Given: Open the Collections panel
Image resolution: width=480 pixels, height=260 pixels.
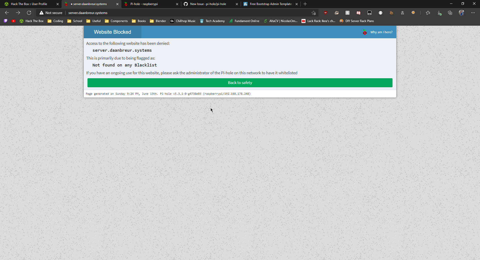Looking at the screenshot, I should click(x=450, y=12).
